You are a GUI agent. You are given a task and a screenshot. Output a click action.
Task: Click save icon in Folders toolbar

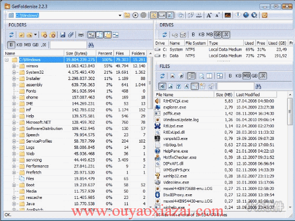tap(63, 35)
